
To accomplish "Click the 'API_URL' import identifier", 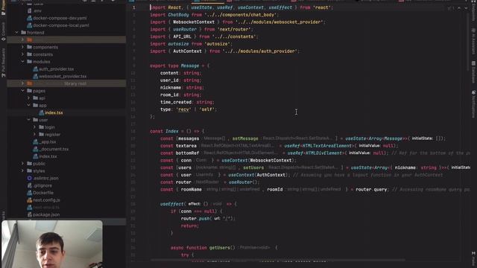I will (x=182, y=36).
